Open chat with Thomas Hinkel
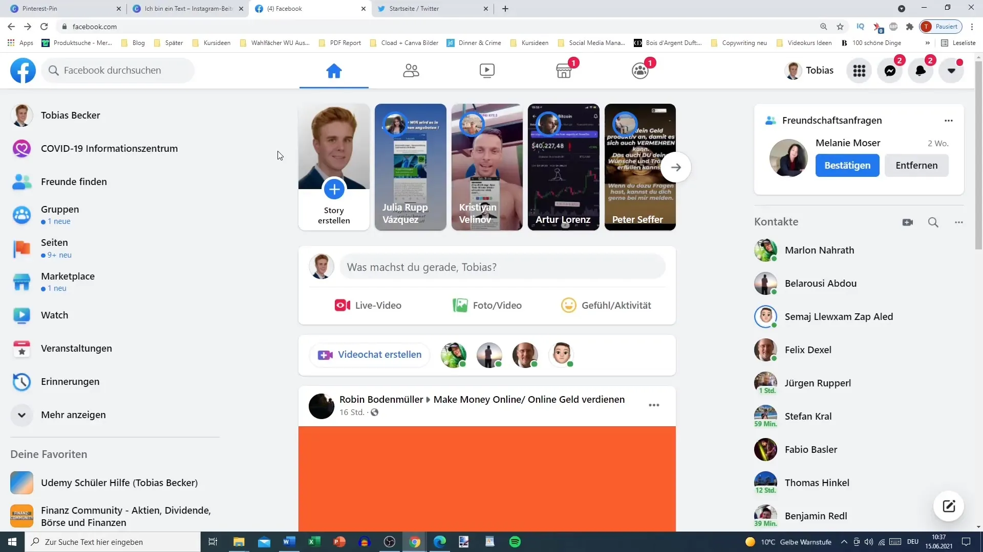Viewport: 983px width, 552px height. pyautogui.click(x=859, y=483)
